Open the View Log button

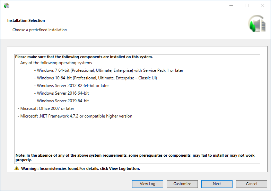[x=147, y=184]
